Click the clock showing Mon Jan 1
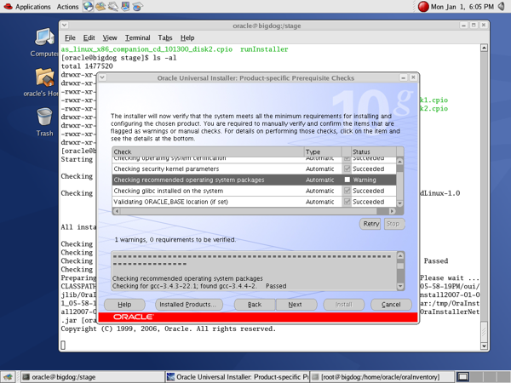 [x=462, y=7]
